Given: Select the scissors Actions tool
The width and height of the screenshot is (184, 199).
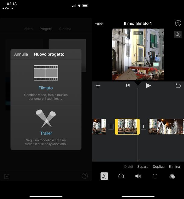Looking at the screenshot, I should coord(104,176).
